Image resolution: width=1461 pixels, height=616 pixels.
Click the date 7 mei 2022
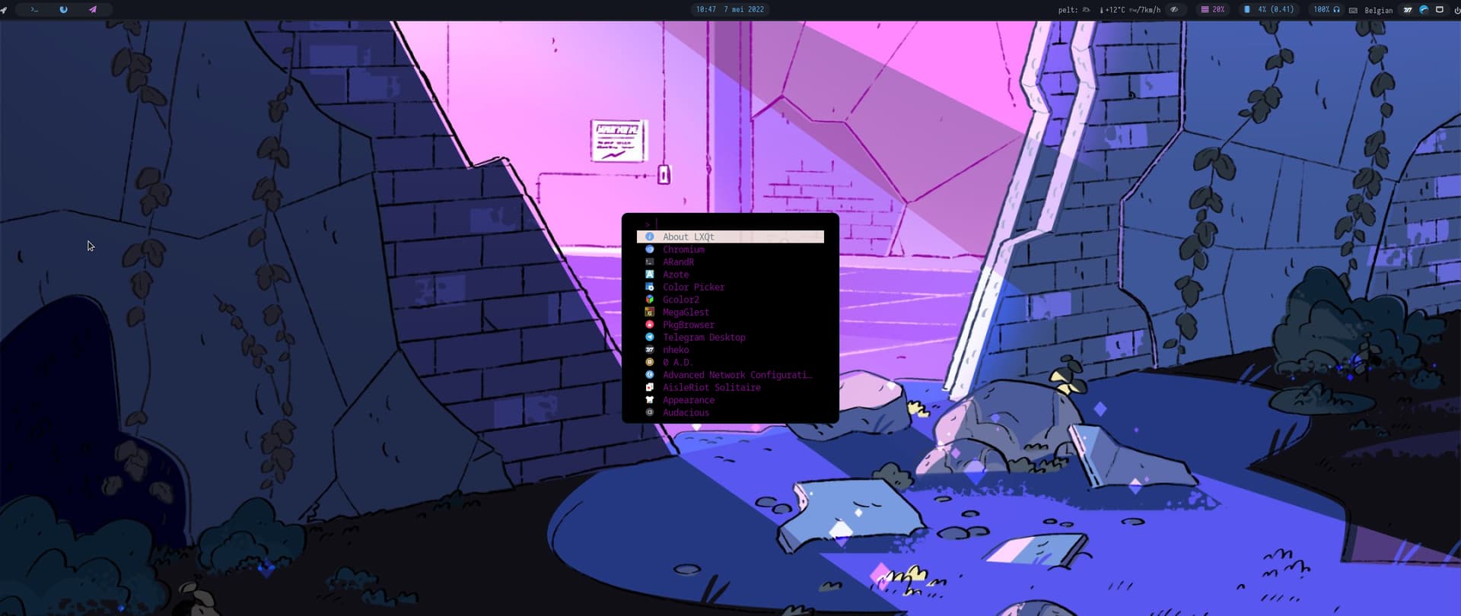(743, 9)
